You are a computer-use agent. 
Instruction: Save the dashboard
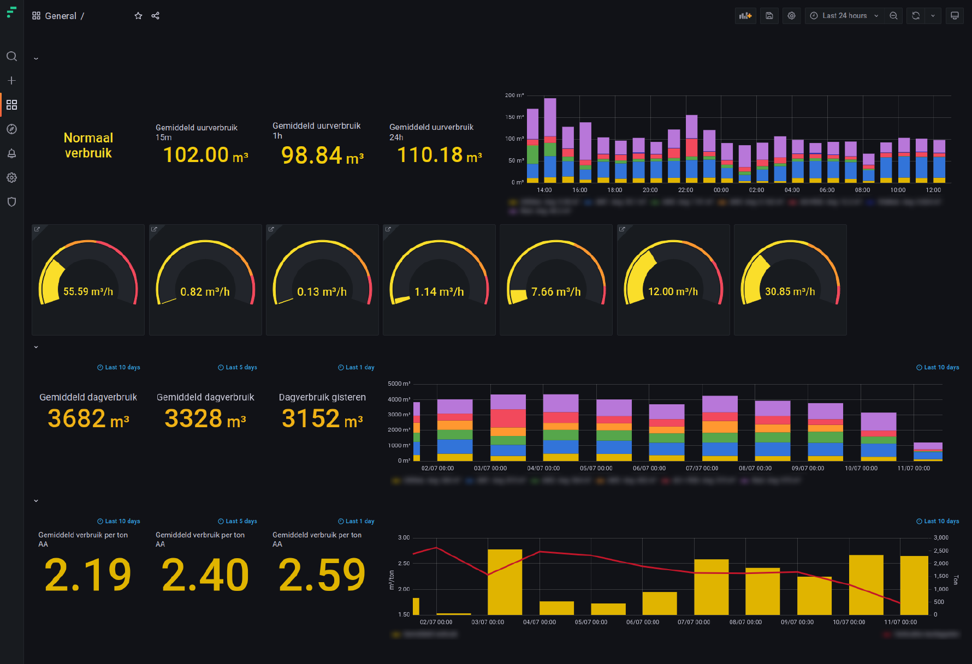[x=769, y=16]
